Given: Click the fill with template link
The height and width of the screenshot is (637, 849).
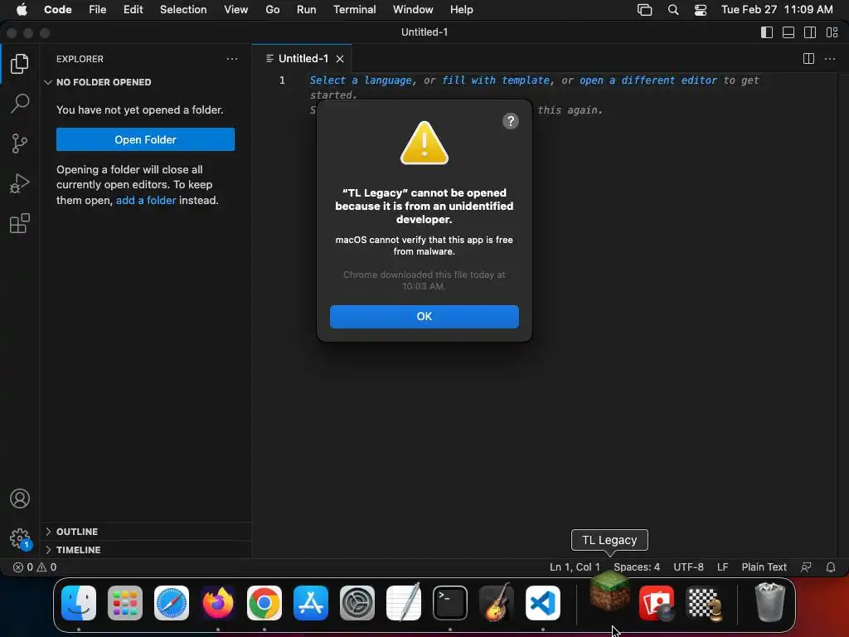Looking at the screenshot, I should (496, 80).
